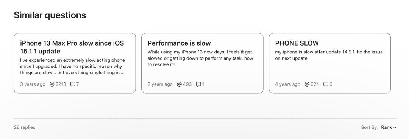Open the iPhone 13 Max Pro slow question title
This screenshot has height=139, width=409.
[72, 47]
